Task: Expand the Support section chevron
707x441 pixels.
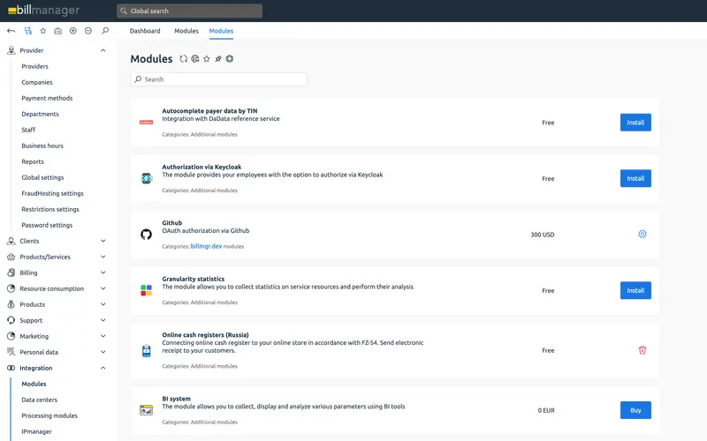Action: [x=103, y=320]
